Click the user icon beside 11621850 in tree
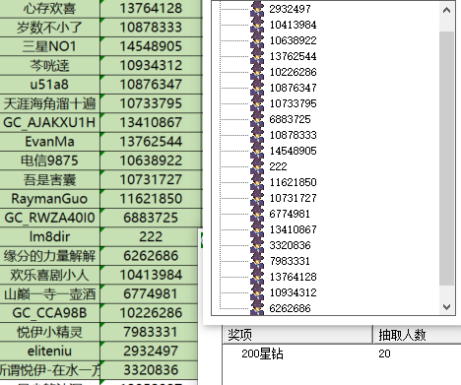The image size is (461, 385). pyautogui.click(x=257, y=182)
